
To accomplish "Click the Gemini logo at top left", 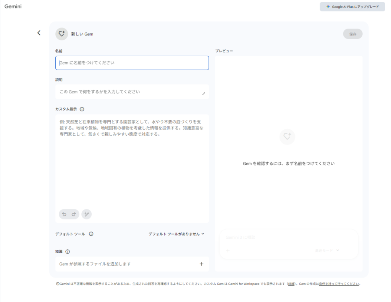I will pos(13,6).
